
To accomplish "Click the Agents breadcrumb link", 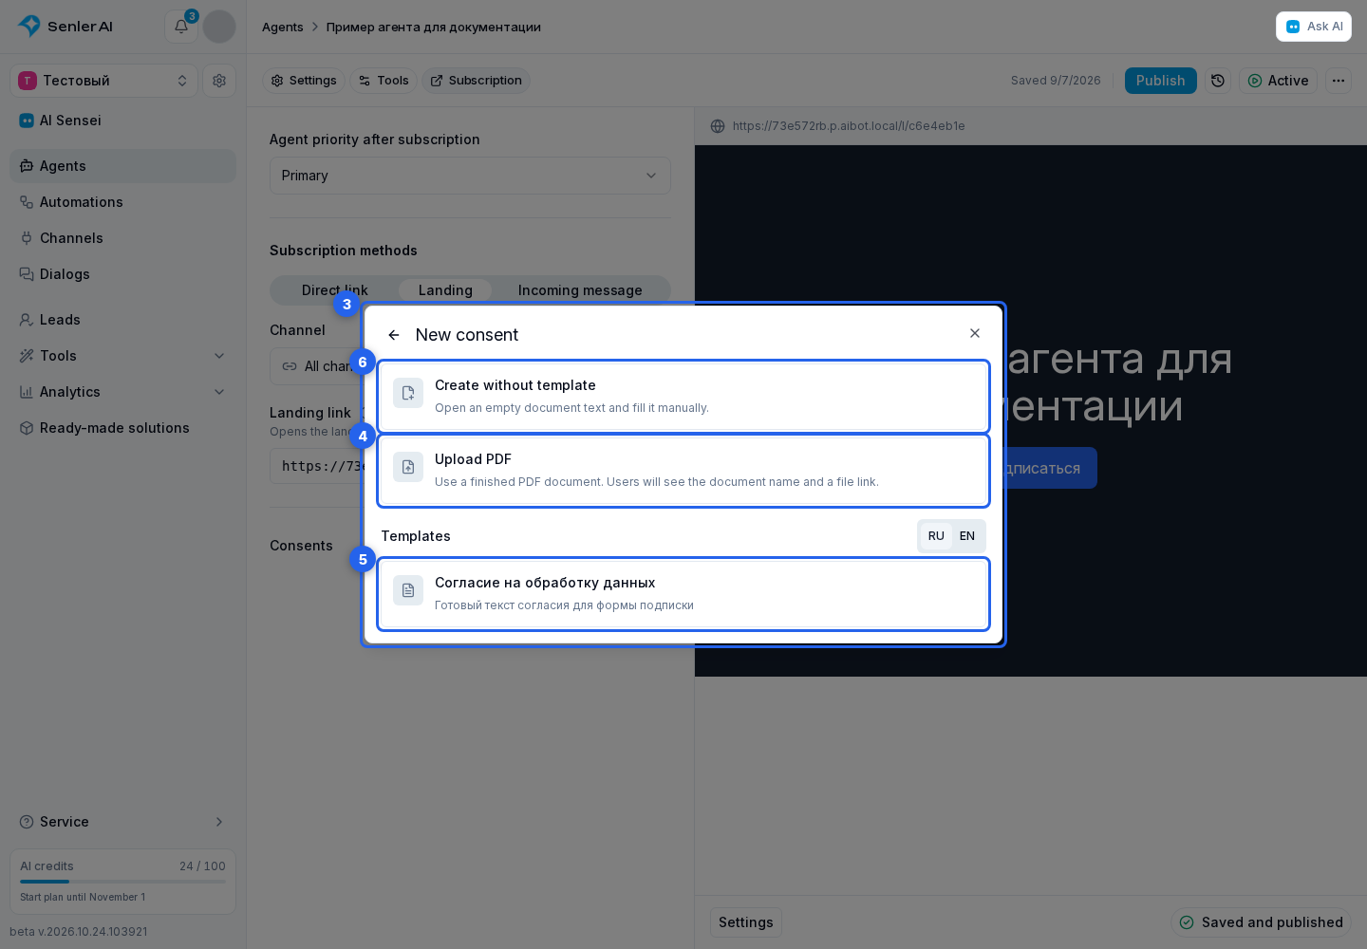I will [x=283, y=27].
